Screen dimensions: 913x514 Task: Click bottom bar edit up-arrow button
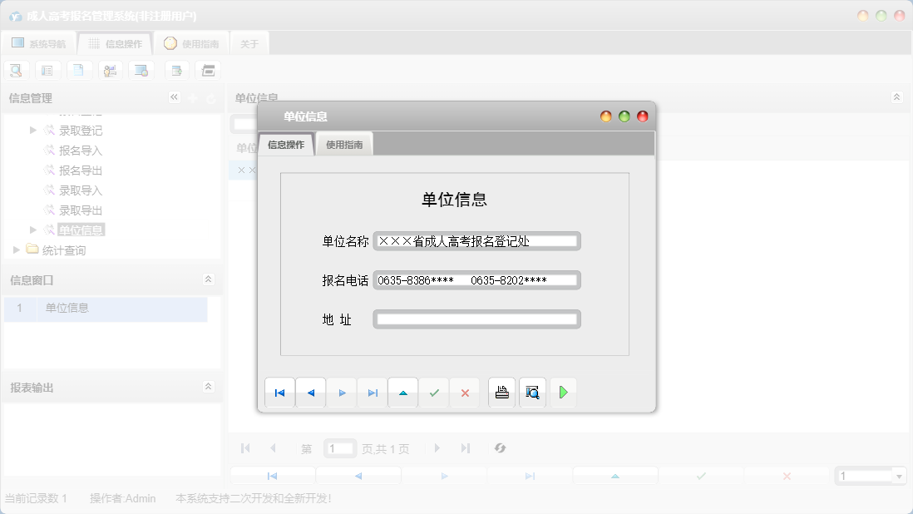coord(615,477)
